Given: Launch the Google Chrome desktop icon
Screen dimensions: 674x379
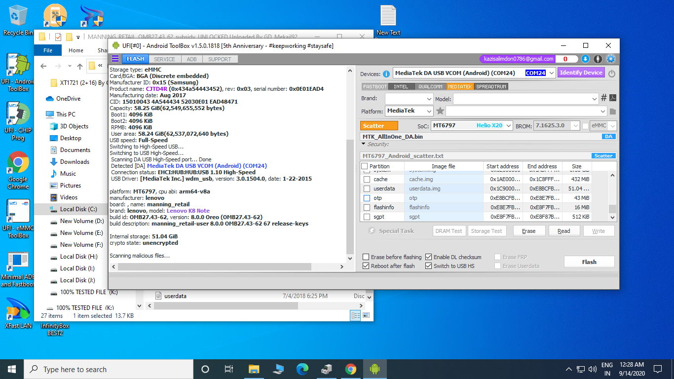Looking at the screenshot, I should point(18,169).
